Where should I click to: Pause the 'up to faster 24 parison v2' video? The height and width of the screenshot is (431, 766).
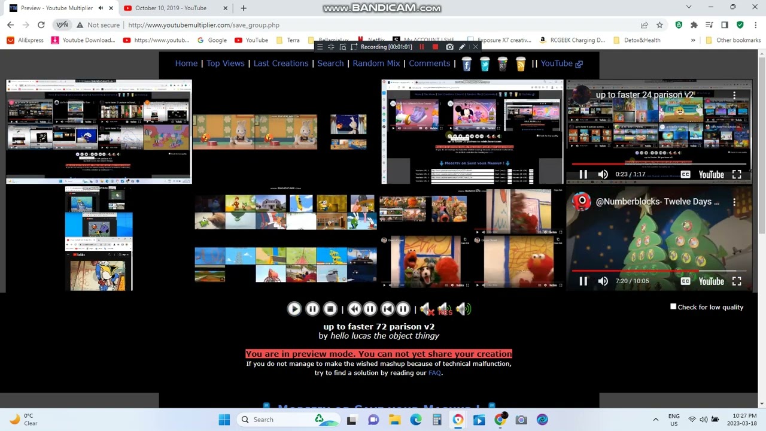tap(583, 174)
